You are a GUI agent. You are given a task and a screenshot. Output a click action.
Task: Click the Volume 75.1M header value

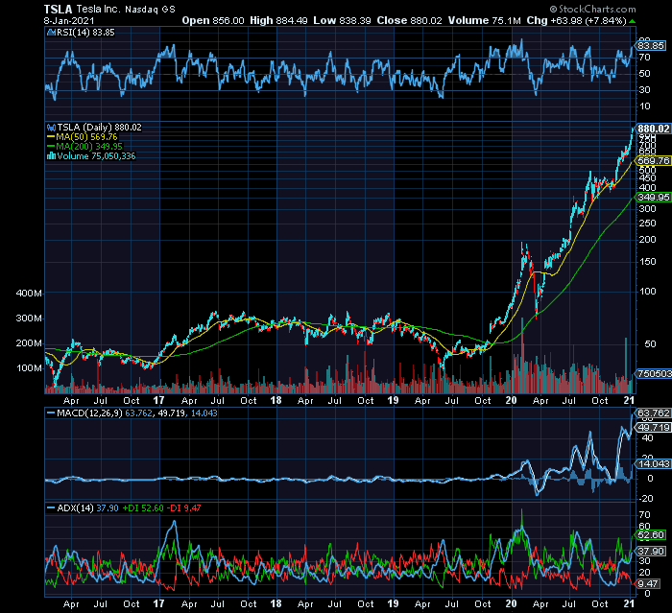pos(485,20)
